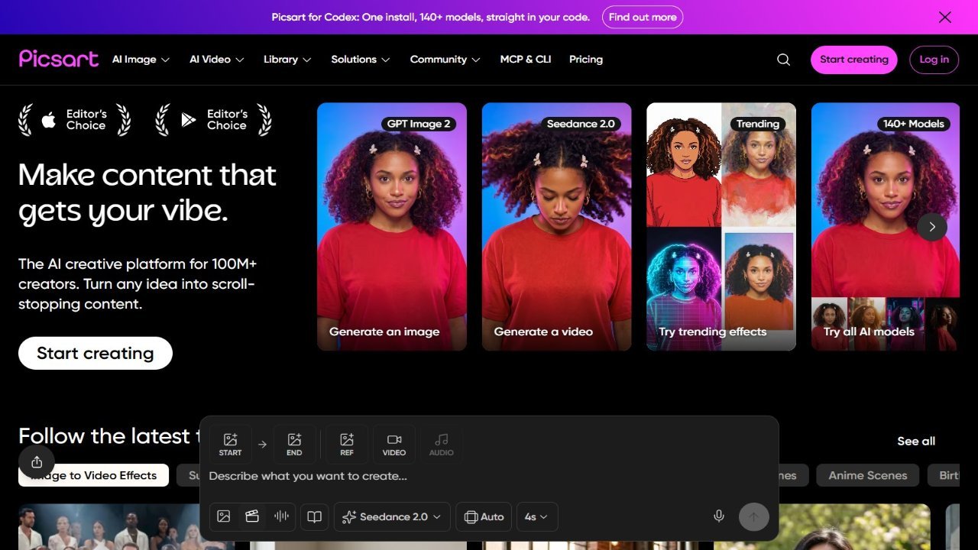This screenshot has width=978, height=550.
Task: Open the Try all AI models card
Action: [x=886, y=227]
